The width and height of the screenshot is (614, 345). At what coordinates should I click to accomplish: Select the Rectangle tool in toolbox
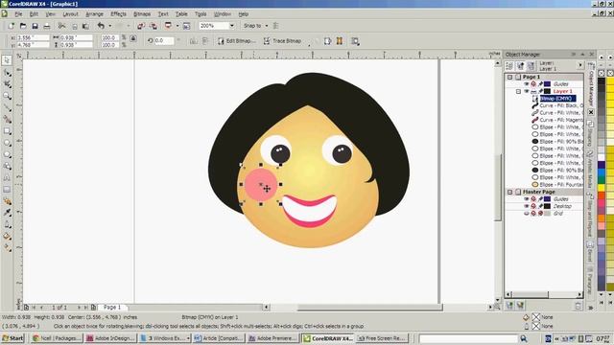7,131
